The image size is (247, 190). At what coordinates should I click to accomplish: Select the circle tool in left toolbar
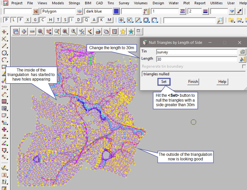[4, 53]
